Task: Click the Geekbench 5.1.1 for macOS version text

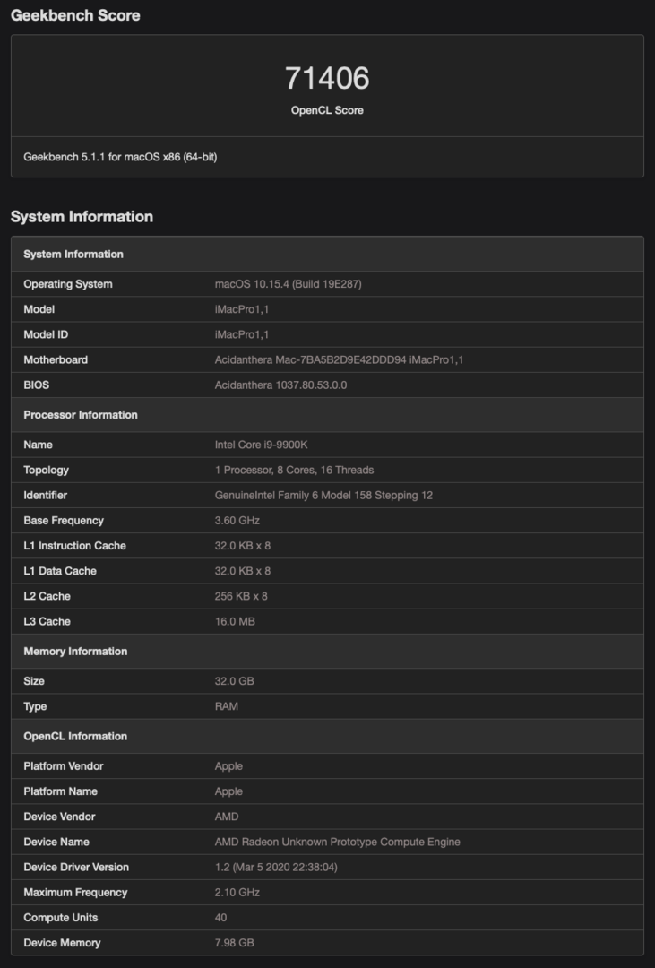Action: coord(120,157)
